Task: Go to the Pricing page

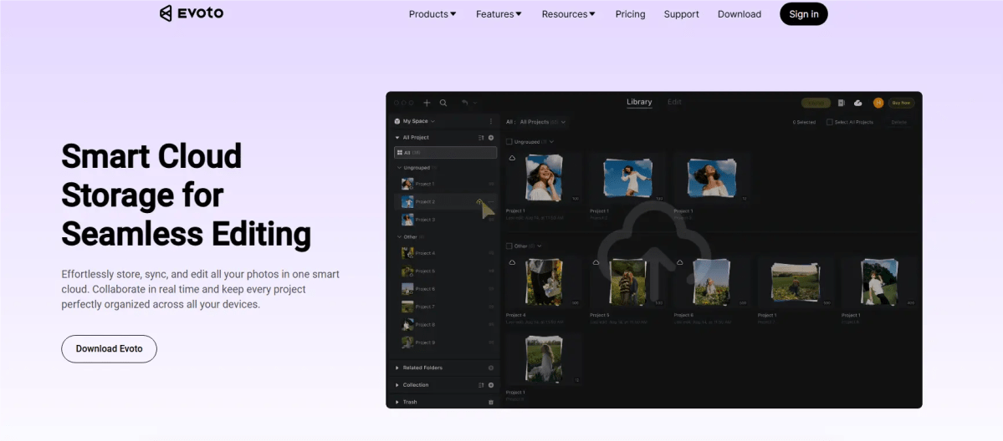Action: (x=630, y=14)
